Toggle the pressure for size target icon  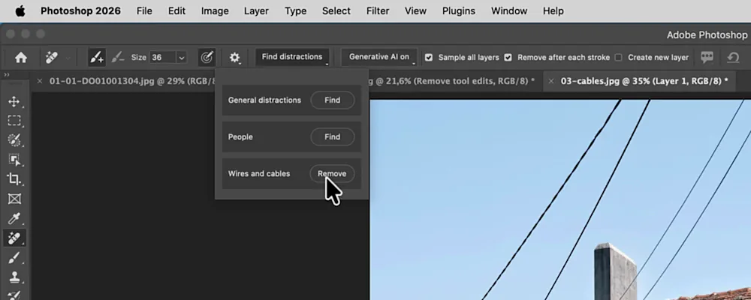[x=207, y=58]
